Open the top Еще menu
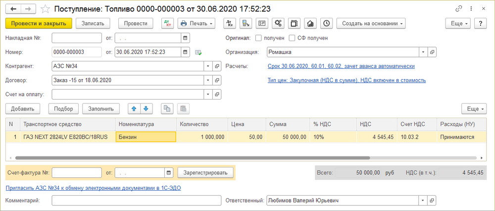Screen dimensions: 495x211 coord(458,23)
